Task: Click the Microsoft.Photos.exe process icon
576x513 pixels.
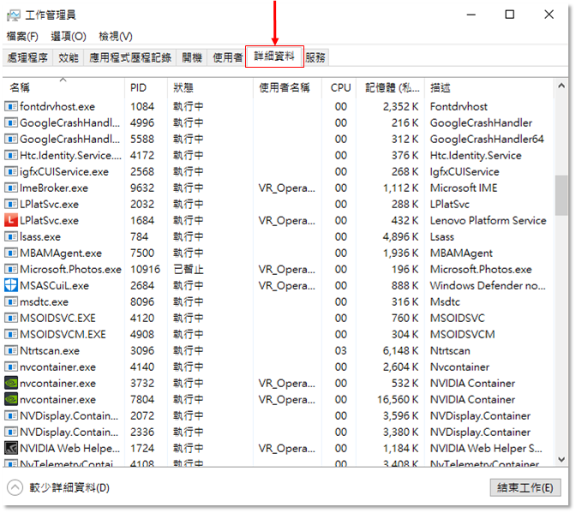Action: tap(11, 270)
